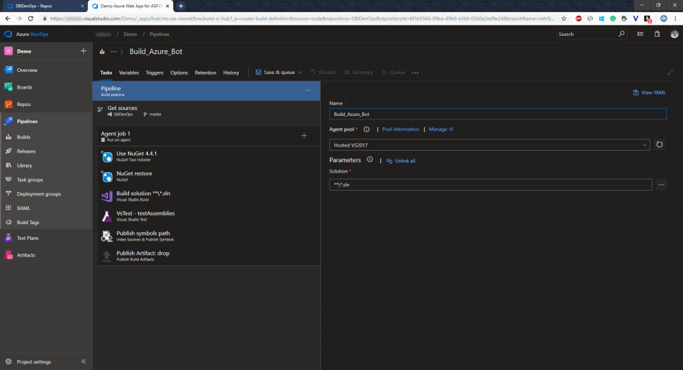683x370 pixels.
Task: Open Demo in the breadcrumb
Action: [130, 34]
